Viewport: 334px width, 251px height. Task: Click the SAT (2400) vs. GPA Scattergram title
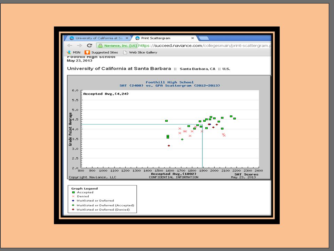pos(169,85)
